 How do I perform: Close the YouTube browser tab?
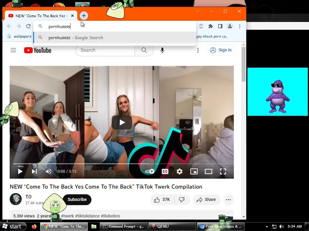(x=72, y=16)
